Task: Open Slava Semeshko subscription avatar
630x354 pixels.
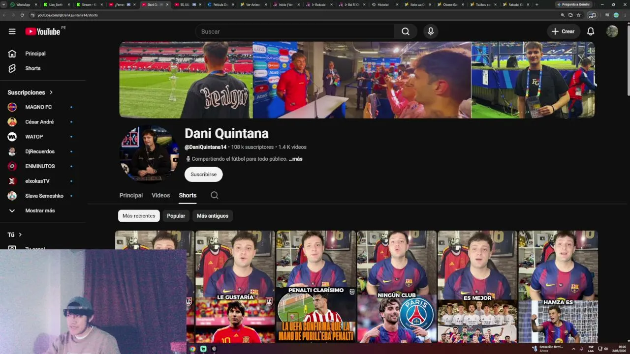Action: [12, 196]
